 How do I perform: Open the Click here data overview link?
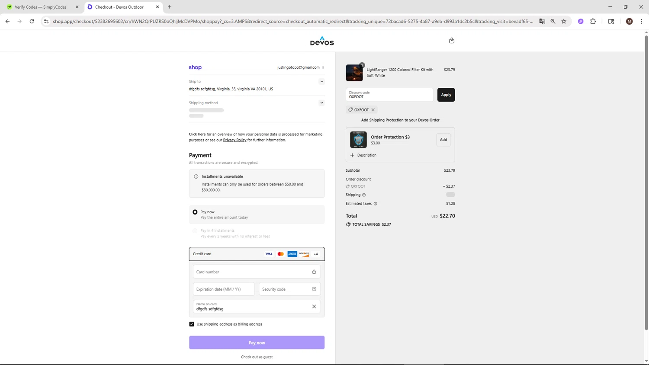(x=197, y=134)
